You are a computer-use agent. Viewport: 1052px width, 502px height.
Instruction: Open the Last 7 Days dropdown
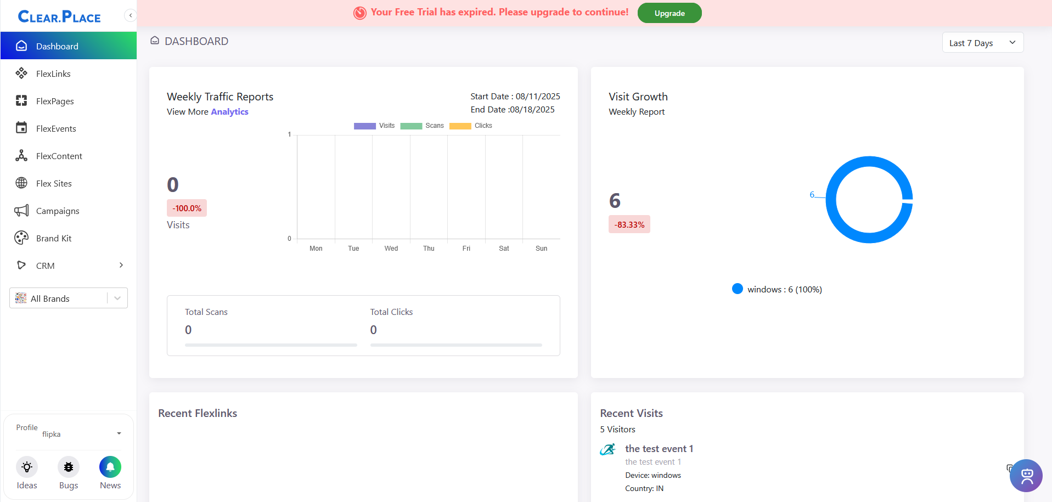click(982, 43)
